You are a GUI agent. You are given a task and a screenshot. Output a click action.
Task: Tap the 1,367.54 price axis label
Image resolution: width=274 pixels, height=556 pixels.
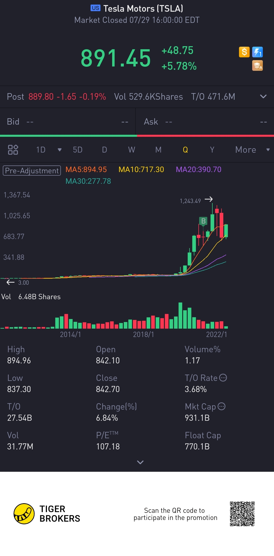click(17, 195)
